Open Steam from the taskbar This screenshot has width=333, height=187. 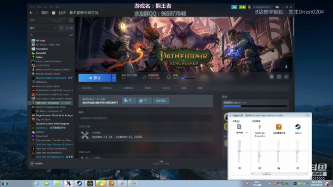[x=79, y=183]
